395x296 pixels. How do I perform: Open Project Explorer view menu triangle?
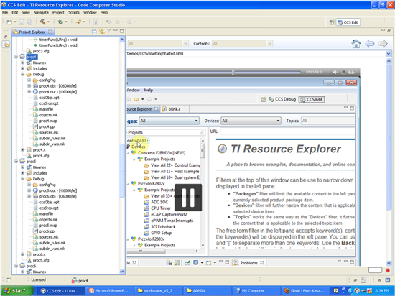coord(109,30)
